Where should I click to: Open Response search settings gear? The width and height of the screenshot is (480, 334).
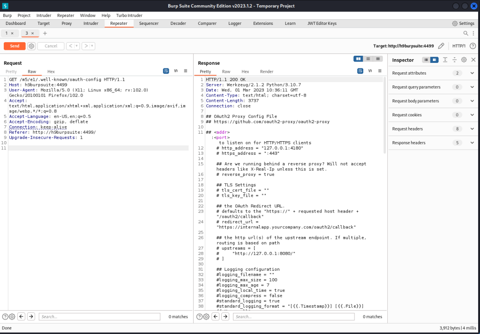206,317
